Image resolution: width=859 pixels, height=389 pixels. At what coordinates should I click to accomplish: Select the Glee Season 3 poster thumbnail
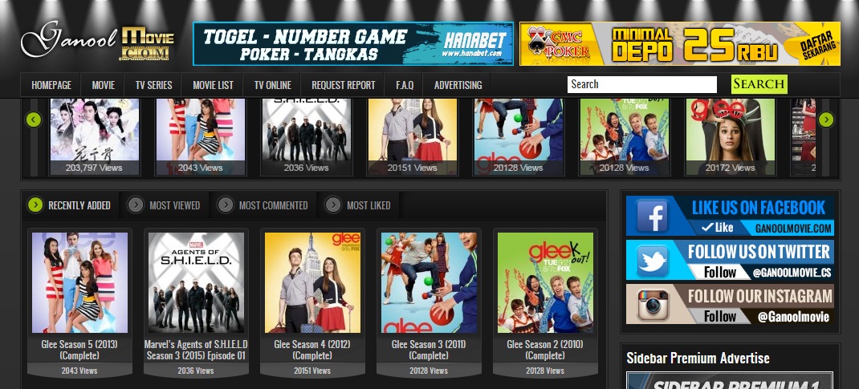429,282
